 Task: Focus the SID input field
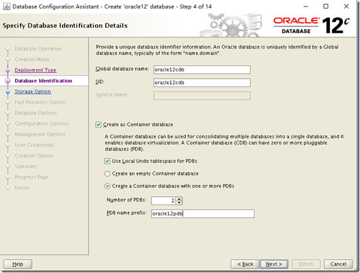pyautogui.click(x=202, y=83)
